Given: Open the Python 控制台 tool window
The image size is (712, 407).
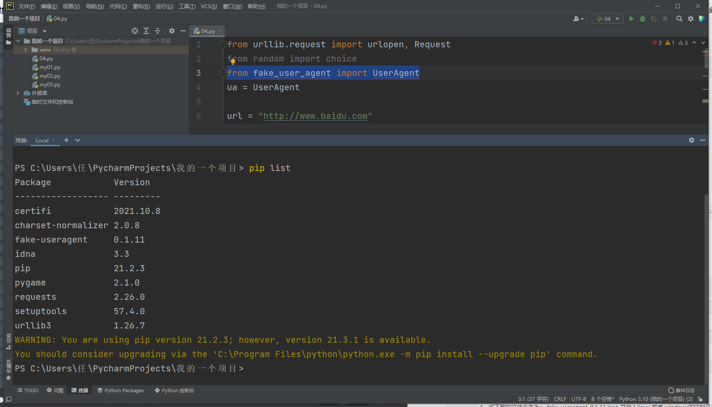Looking at the screenshot, I should tap(174, 391).
